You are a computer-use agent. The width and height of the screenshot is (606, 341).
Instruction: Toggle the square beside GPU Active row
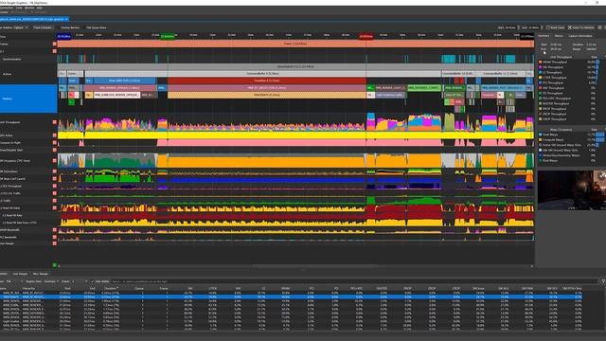coord(55,135)
